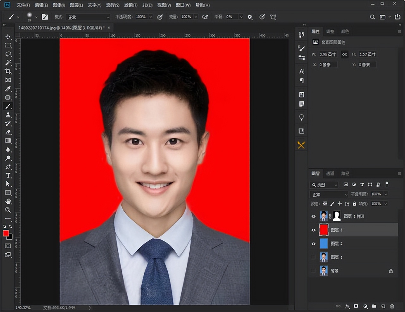The height and width of the screenshot is (312, 405).
Task: Select the Clone Stamp tool
Action: coord(8,115)
